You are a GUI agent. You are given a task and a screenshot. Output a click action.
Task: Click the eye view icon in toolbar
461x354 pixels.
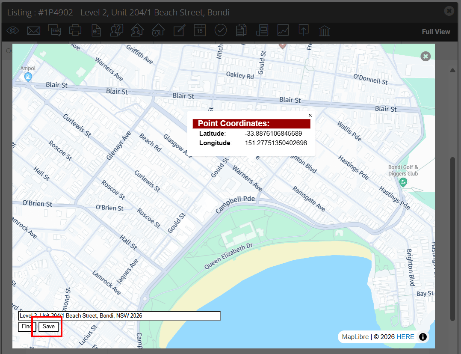[13, 30]
